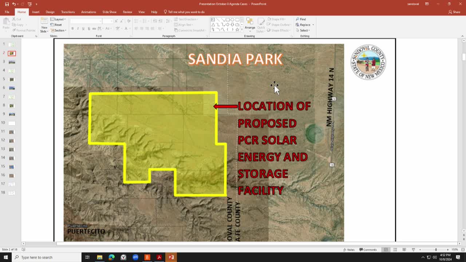Select the Reading View icon

pyautogui.click(x=404, y=250)
